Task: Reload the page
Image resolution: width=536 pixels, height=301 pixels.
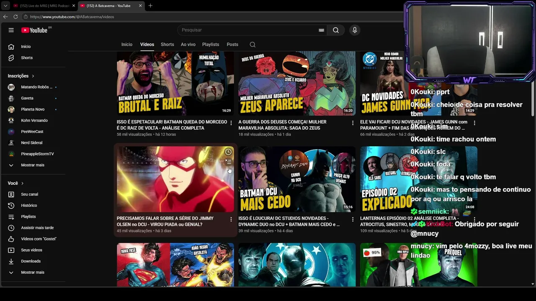Action: click(x=15, y=17)
